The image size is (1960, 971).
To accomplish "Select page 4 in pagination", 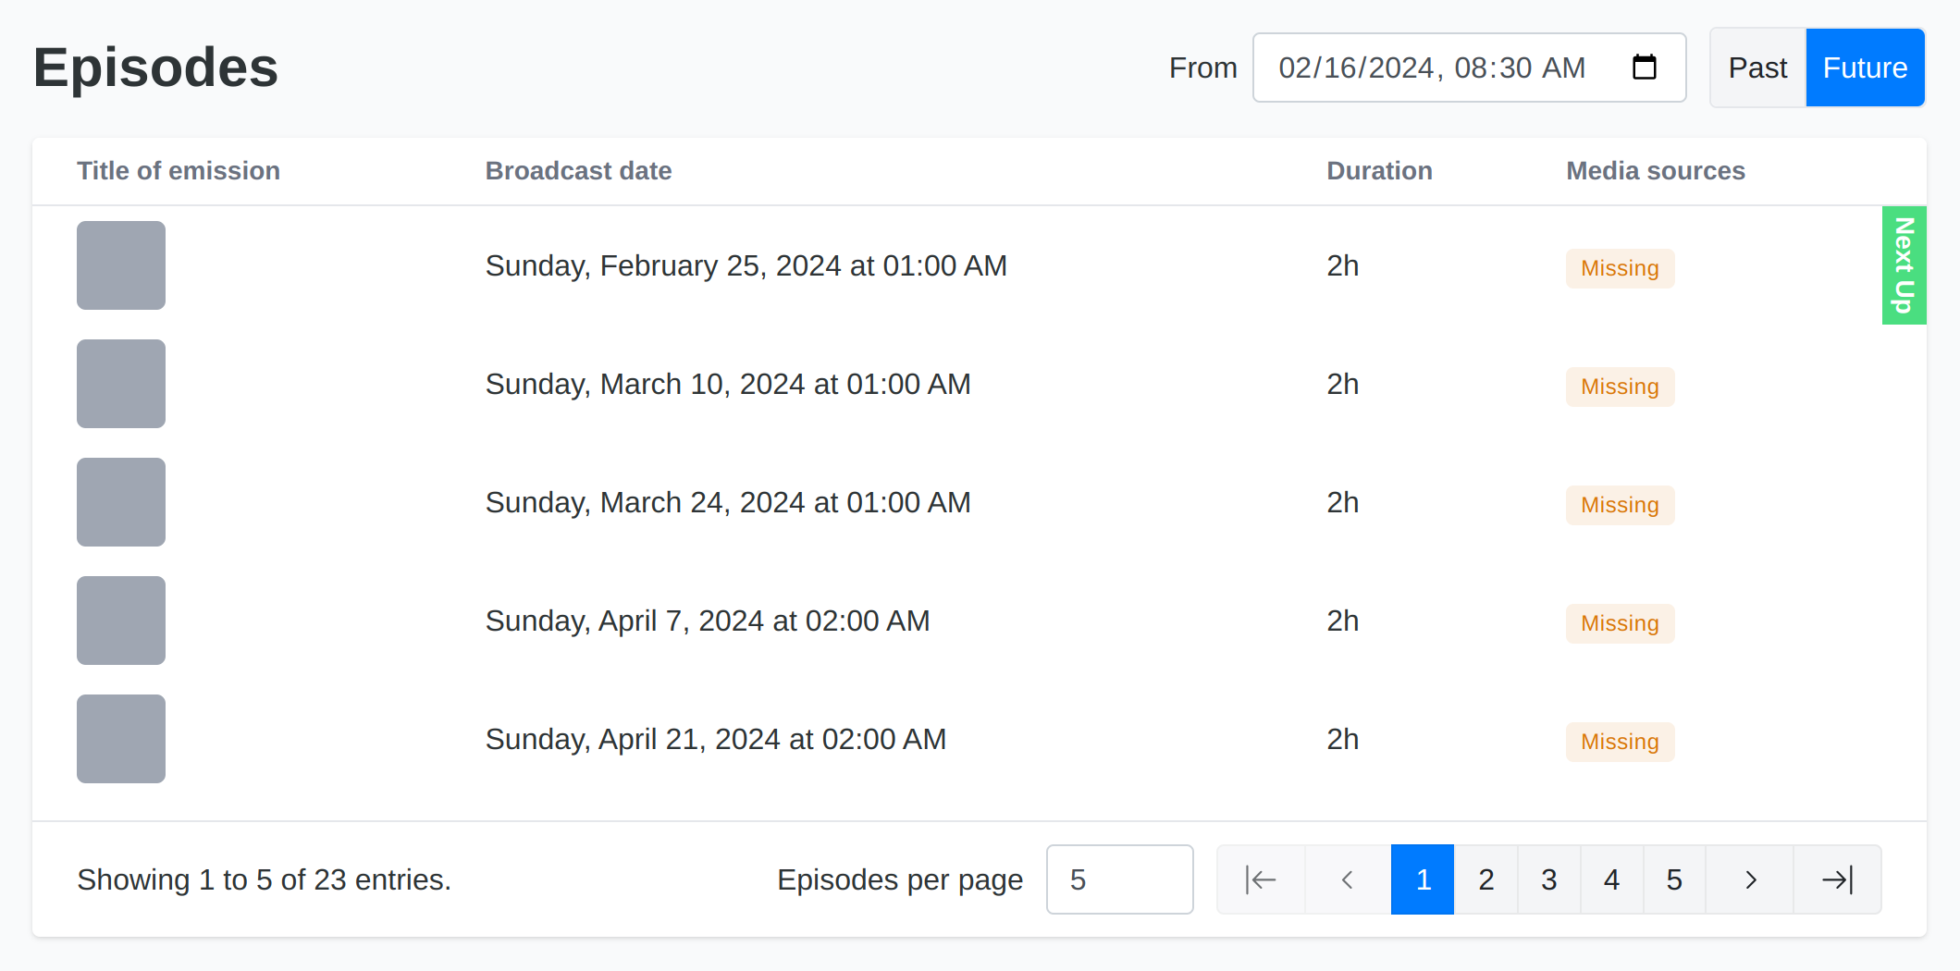I will tap(1611, 879).
